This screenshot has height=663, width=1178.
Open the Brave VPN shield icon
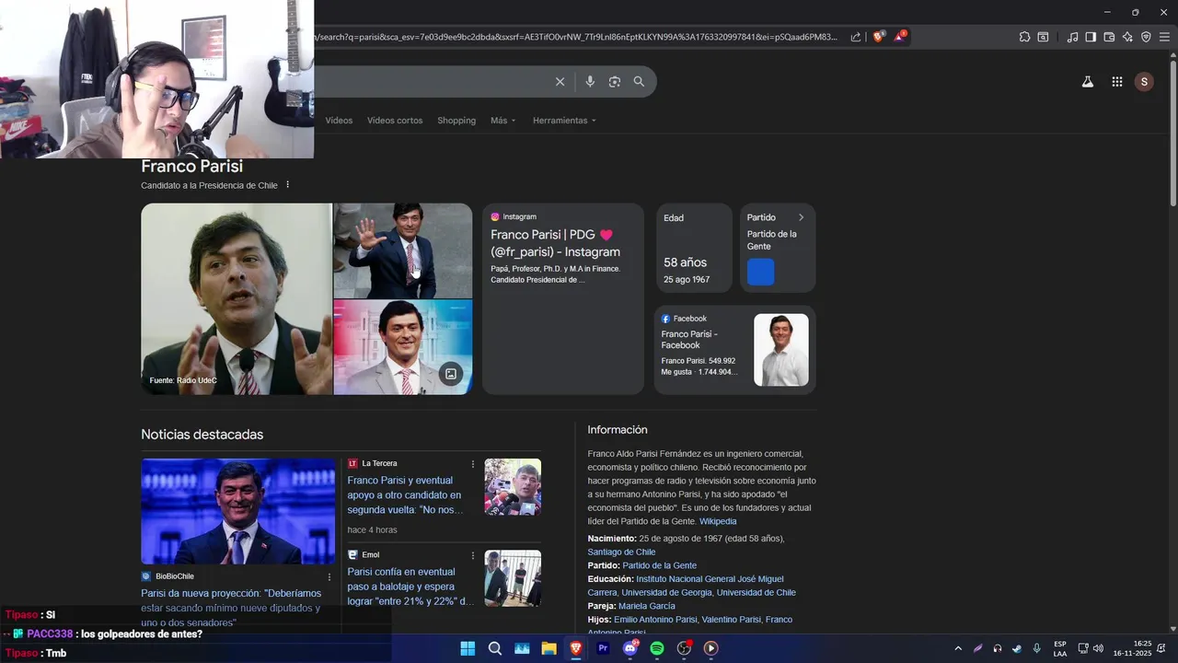point(1146,37)
